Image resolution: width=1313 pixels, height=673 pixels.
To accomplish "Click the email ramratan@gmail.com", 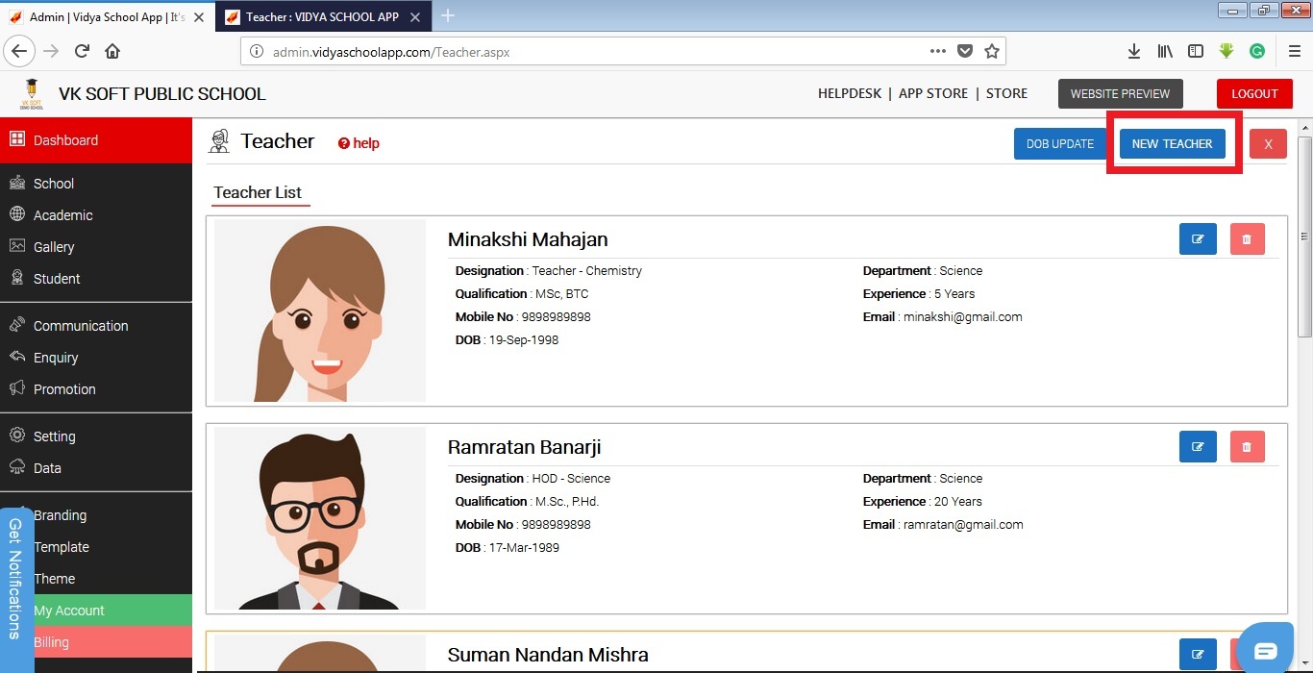I will click(x=963, y=525).
